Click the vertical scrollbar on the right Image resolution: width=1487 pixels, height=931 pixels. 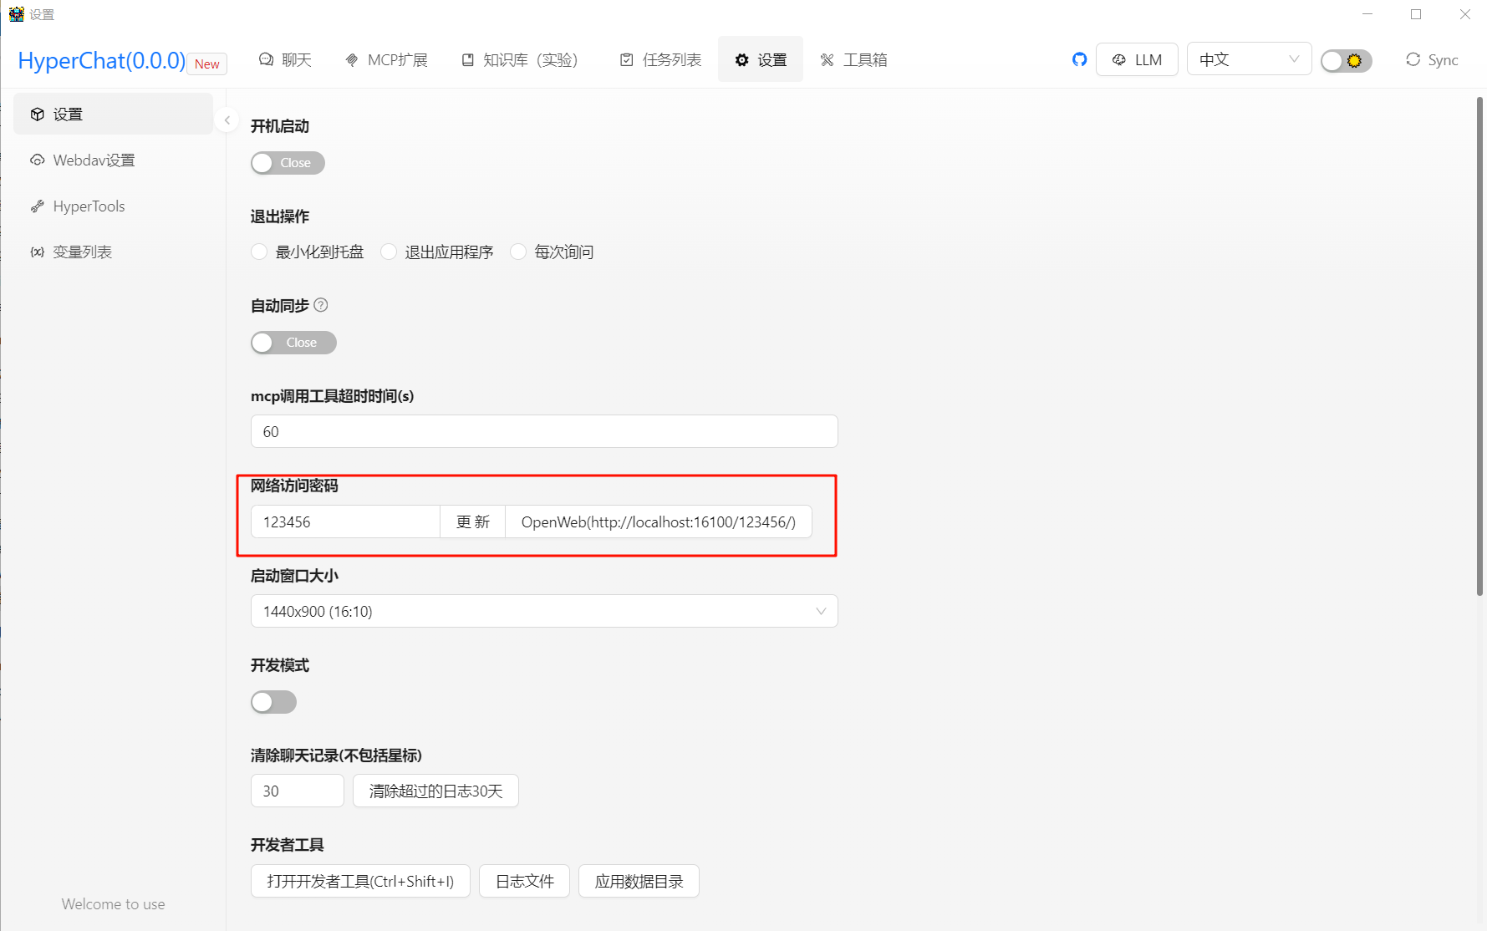1479,346
